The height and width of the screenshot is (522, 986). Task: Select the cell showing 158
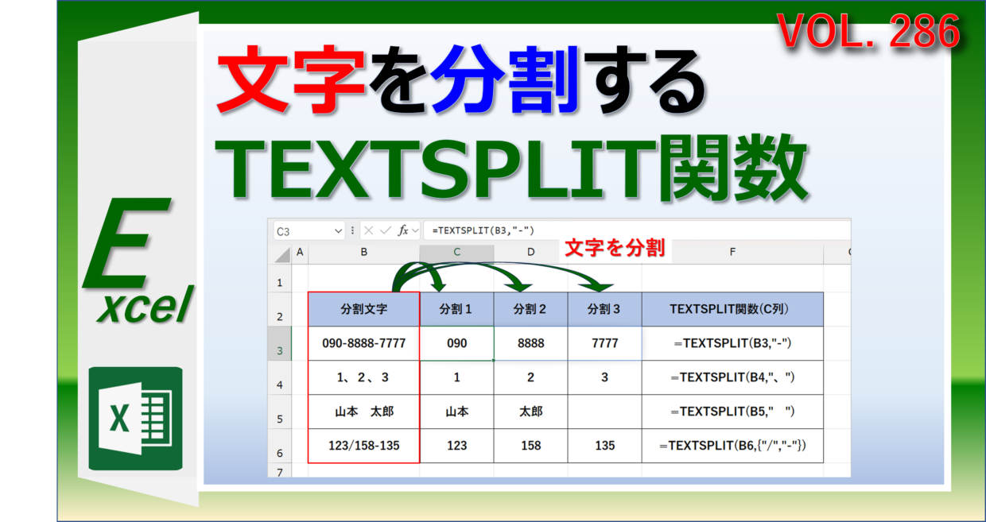tap(530, 446)
